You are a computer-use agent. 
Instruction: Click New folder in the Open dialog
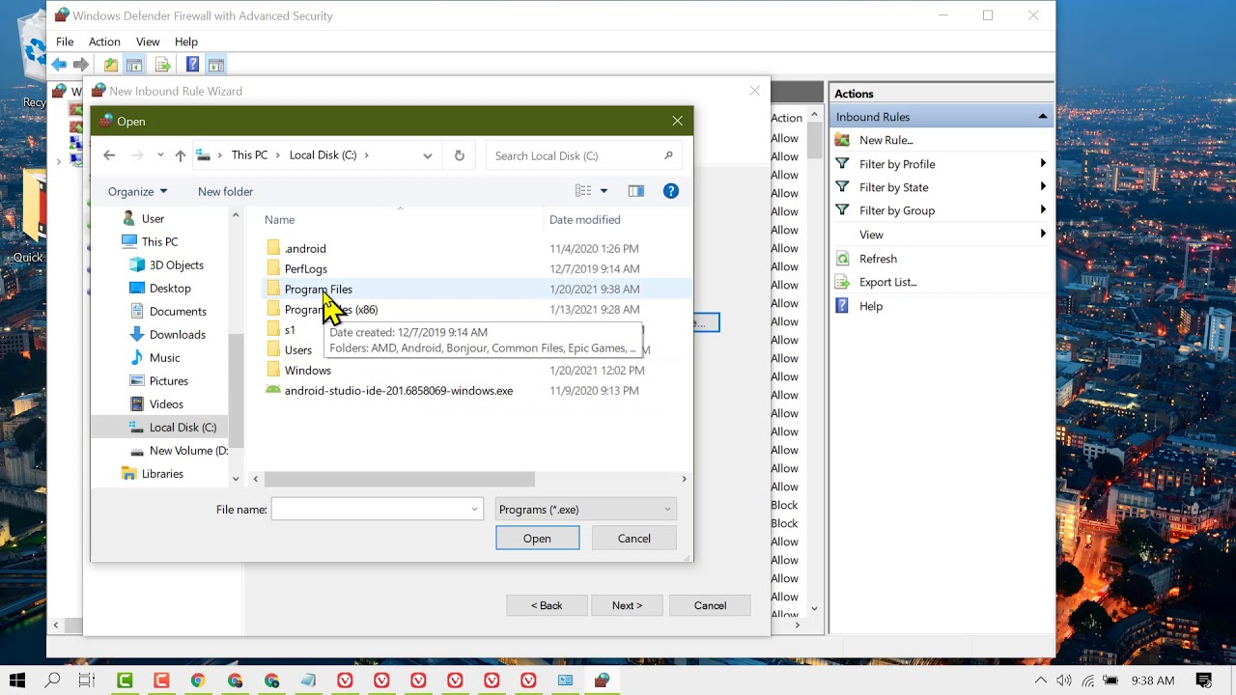point(225,191)
